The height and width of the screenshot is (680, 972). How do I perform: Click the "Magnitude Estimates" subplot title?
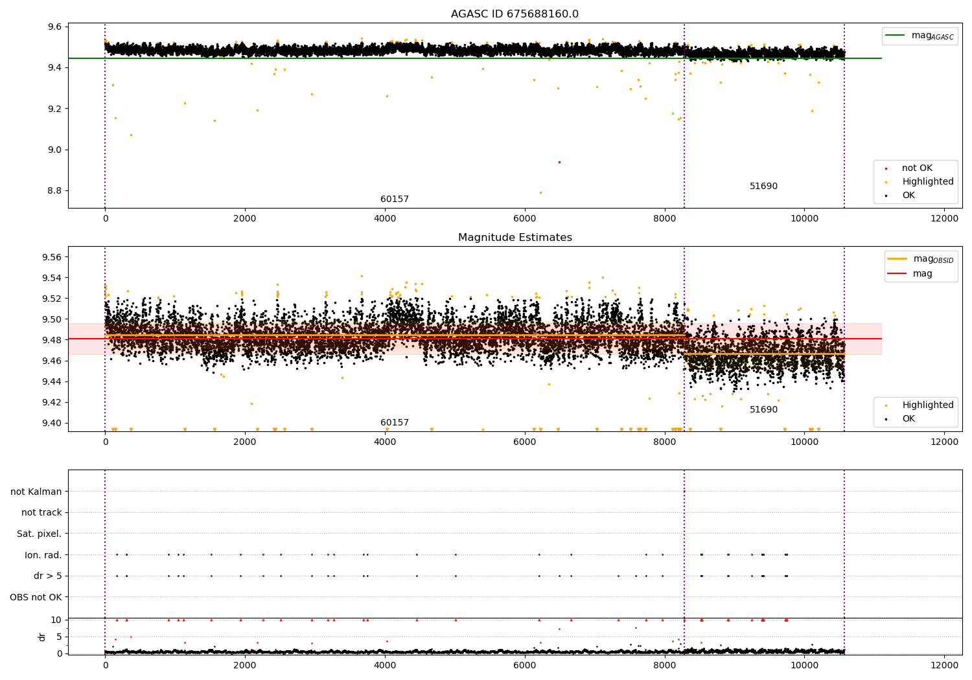click(x=515, y=238)
